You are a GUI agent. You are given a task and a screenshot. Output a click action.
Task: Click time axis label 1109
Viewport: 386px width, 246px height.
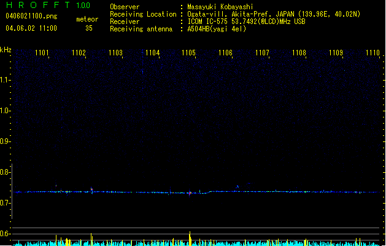pyautogui.click(x=336, y=53)
